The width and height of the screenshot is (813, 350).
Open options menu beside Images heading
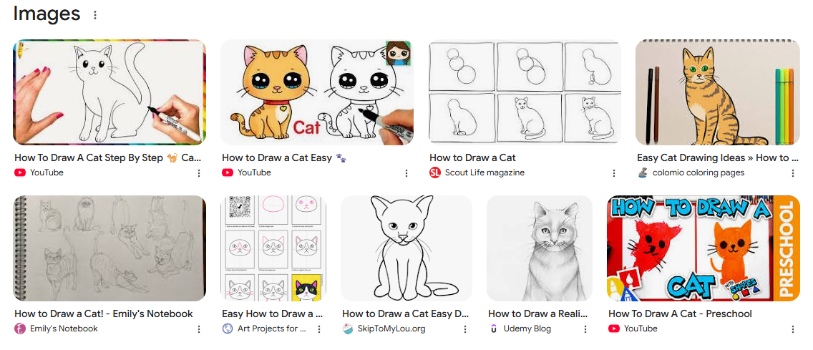95,15
